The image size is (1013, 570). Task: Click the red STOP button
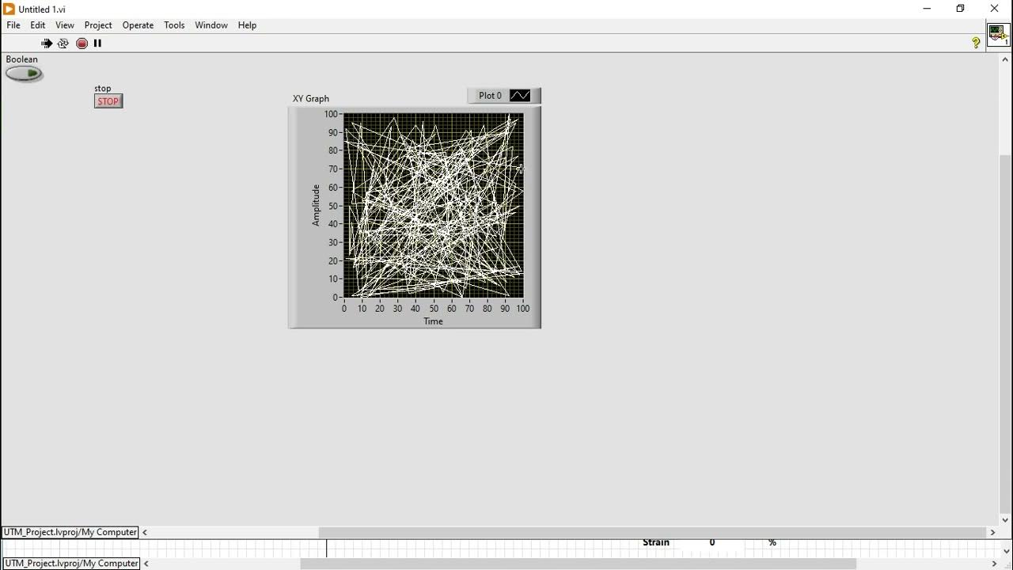pyautogui.click(x=108, y=101)
